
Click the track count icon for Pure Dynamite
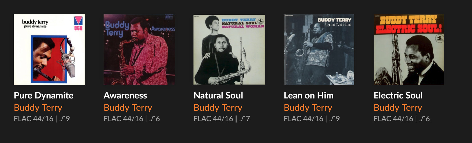coord(62,119)
